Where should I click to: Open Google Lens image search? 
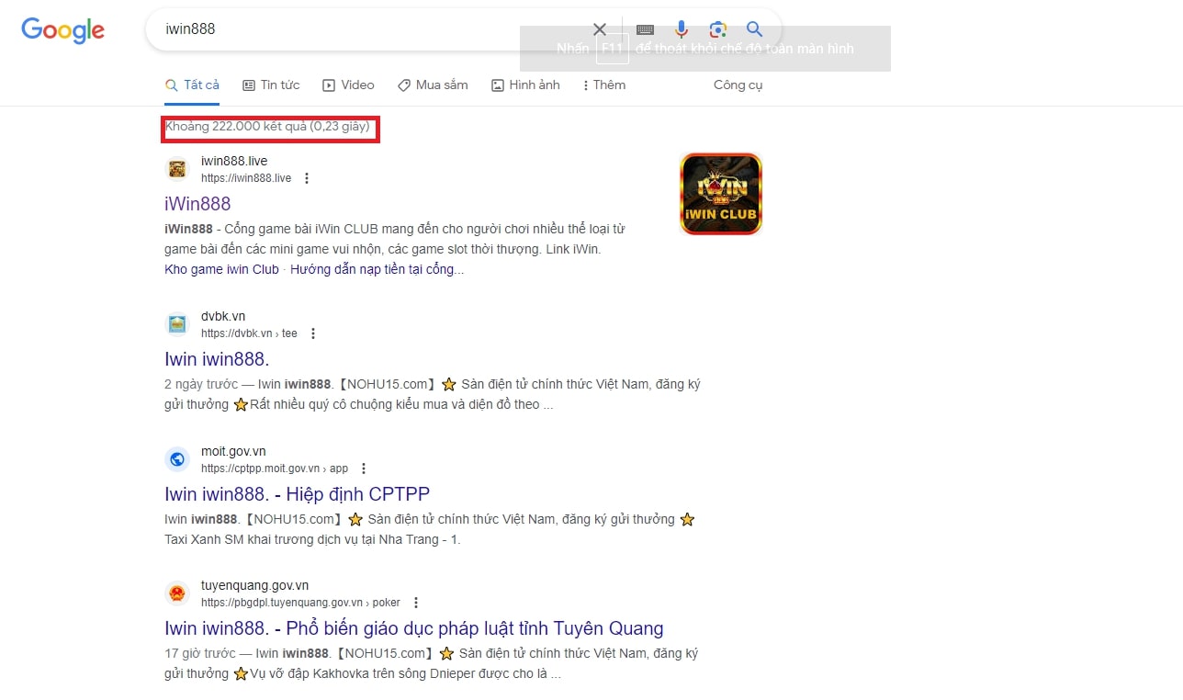(x=717, y=29)
